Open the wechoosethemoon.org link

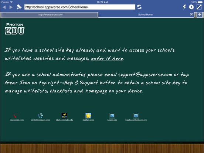[x=136, y=120]
